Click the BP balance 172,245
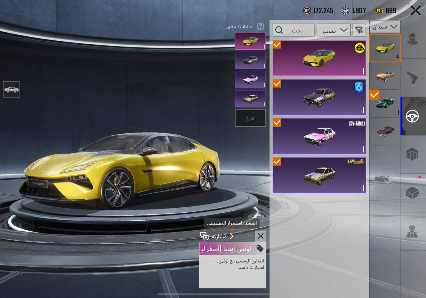Viewport: 426px width, 298px height. [323, 11]
